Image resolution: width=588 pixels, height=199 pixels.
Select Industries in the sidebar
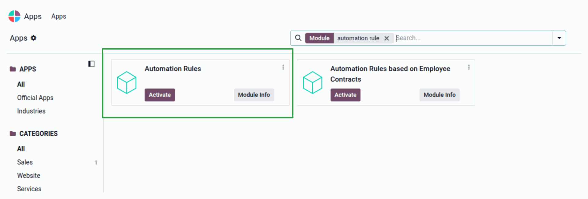pos(31,111)
